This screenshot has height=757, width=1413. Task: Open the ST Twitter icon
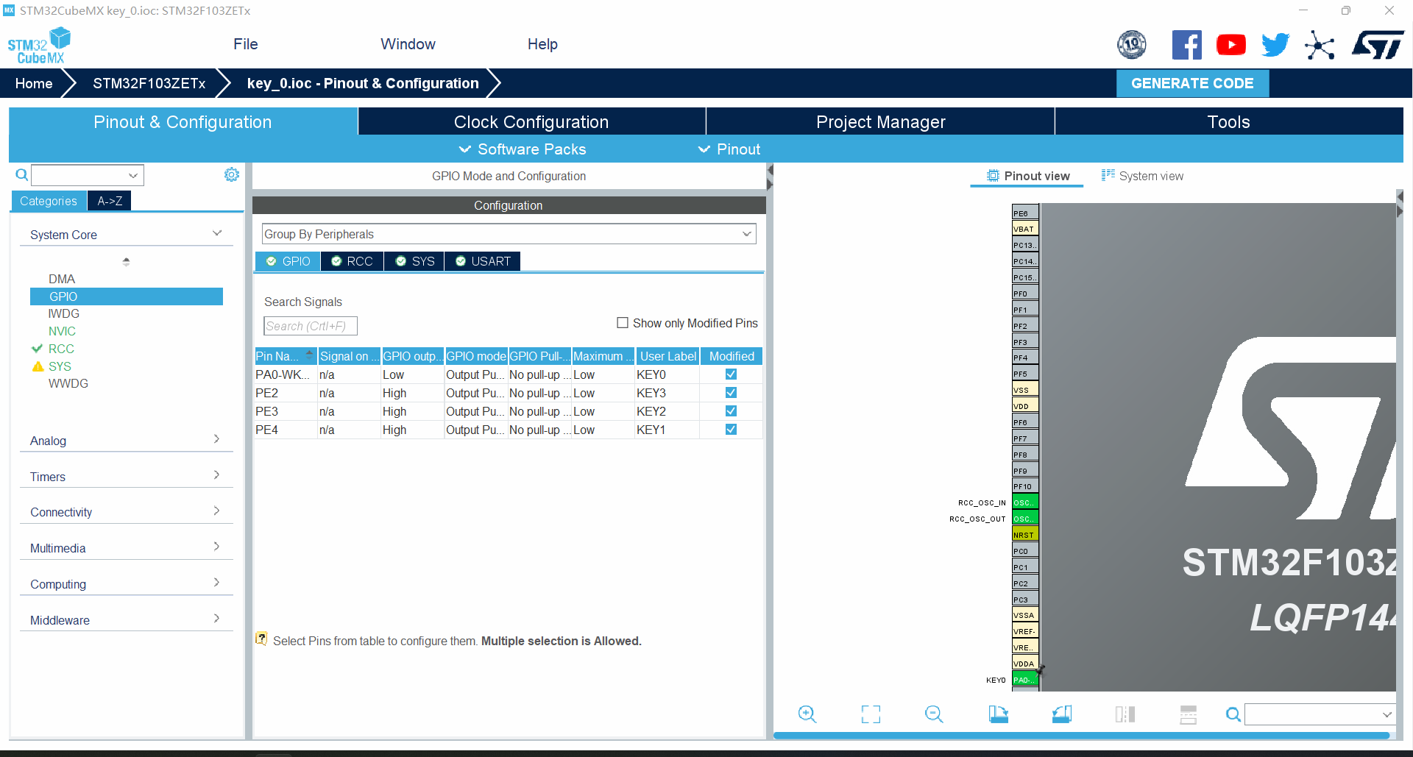tap(1275, 45)
